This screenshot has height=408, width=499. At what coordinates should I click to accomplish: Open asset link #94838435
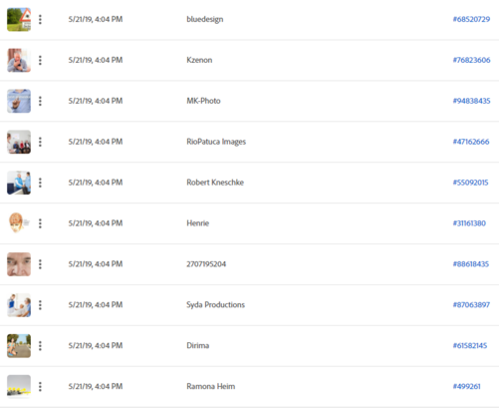(471, 101)
